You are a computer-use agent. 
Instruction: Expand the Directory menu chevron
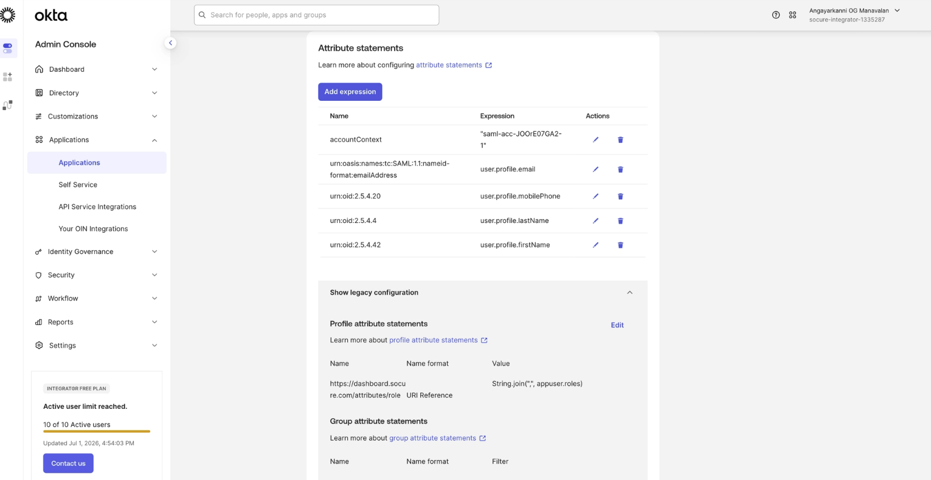coord(154,93)
